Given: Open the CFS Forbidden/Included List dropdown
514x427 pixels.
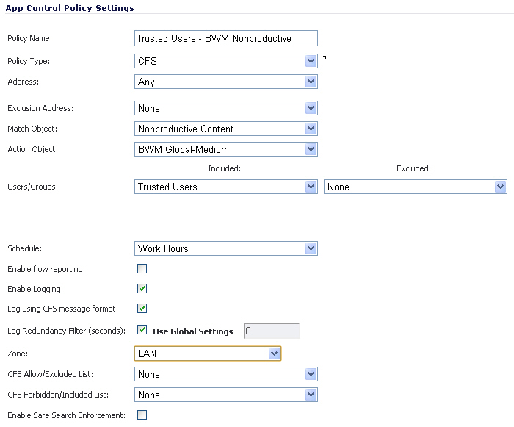Looking at the screenshot, I should click(226, 395).
